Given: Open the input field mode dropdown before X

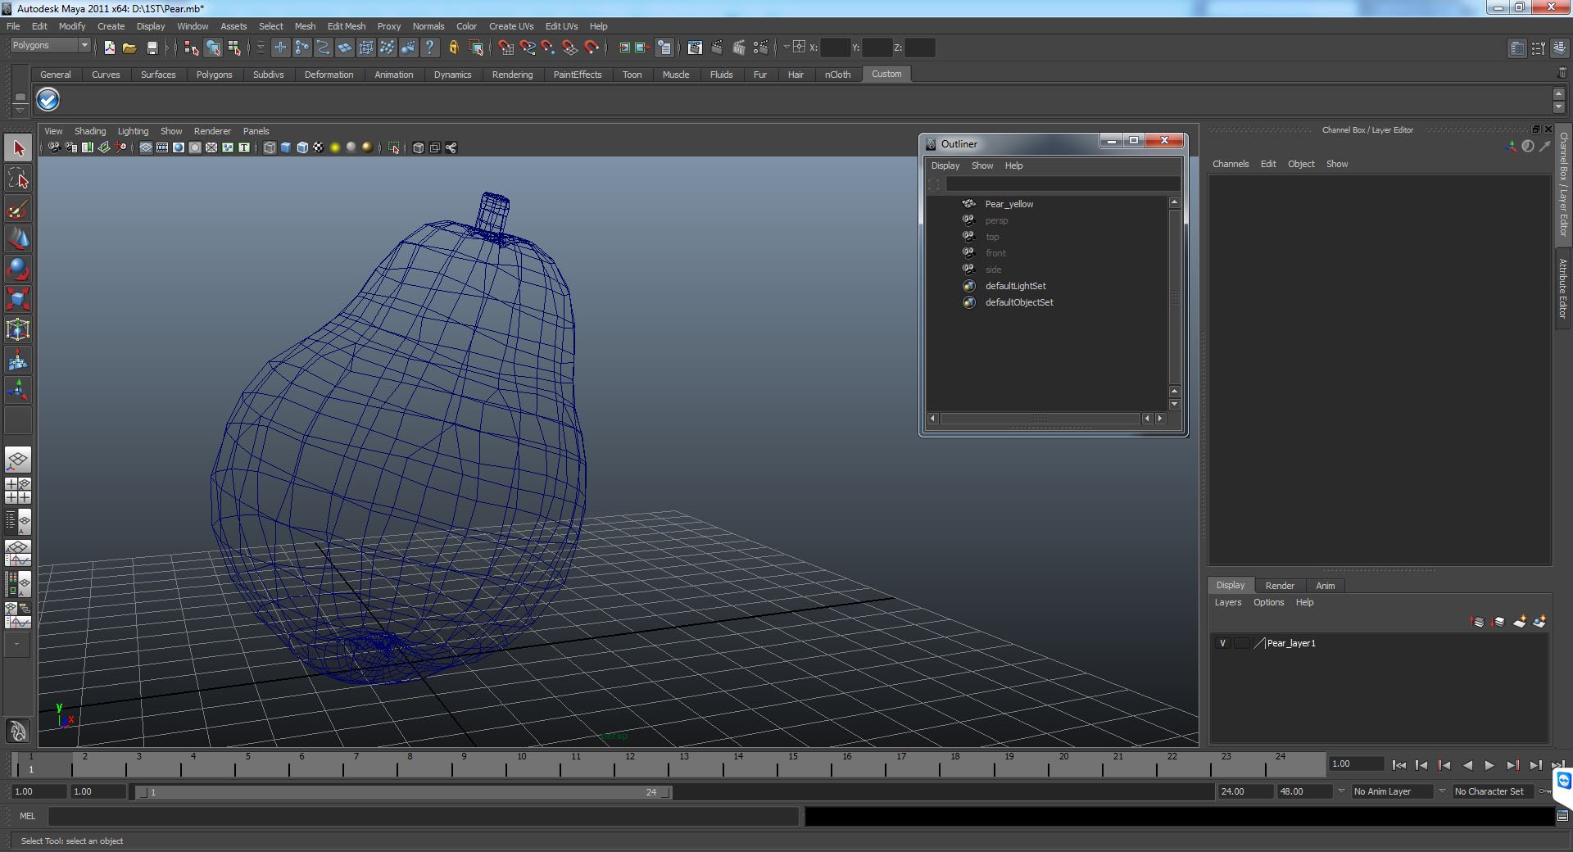Looking at the screenshot, I should coord(786,48).
